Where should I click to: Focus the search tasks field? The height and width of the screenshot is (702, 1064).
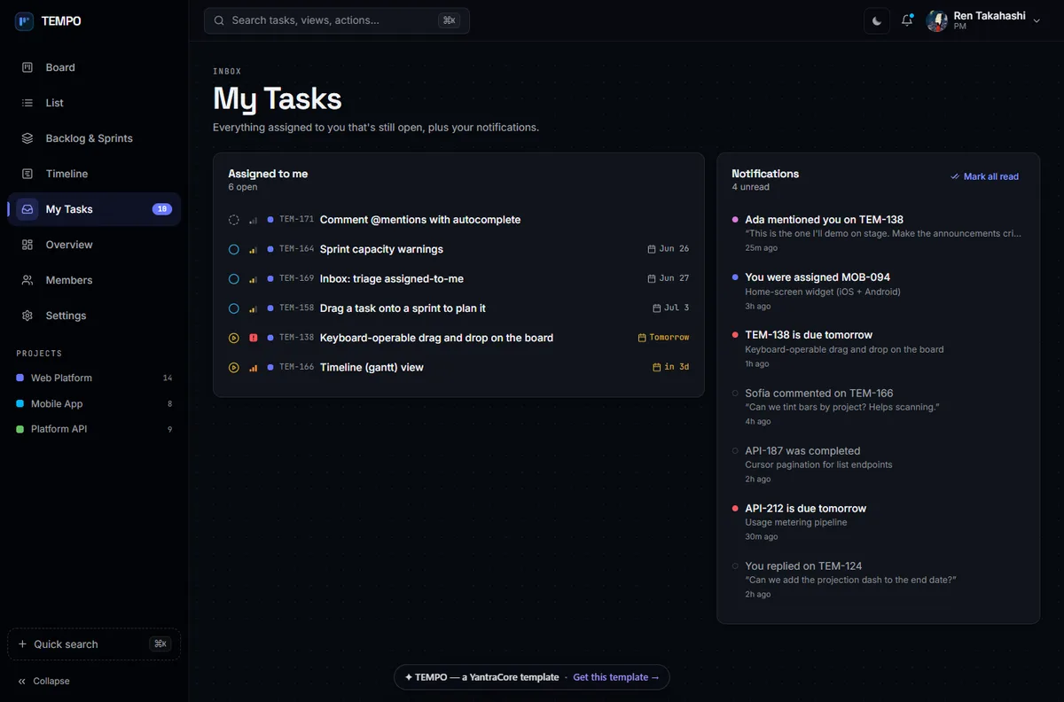[x=337, y=20]
